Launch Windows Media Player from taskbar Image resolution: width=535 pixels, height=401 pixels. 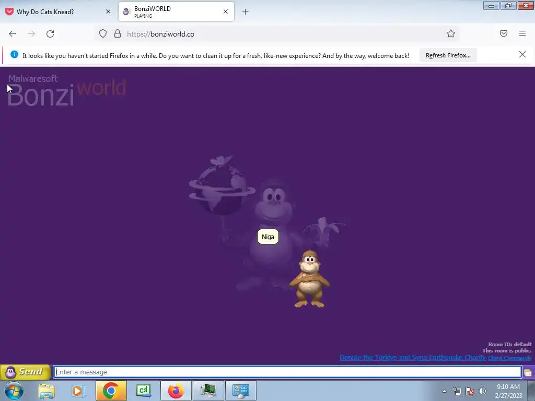pos(78,391)
